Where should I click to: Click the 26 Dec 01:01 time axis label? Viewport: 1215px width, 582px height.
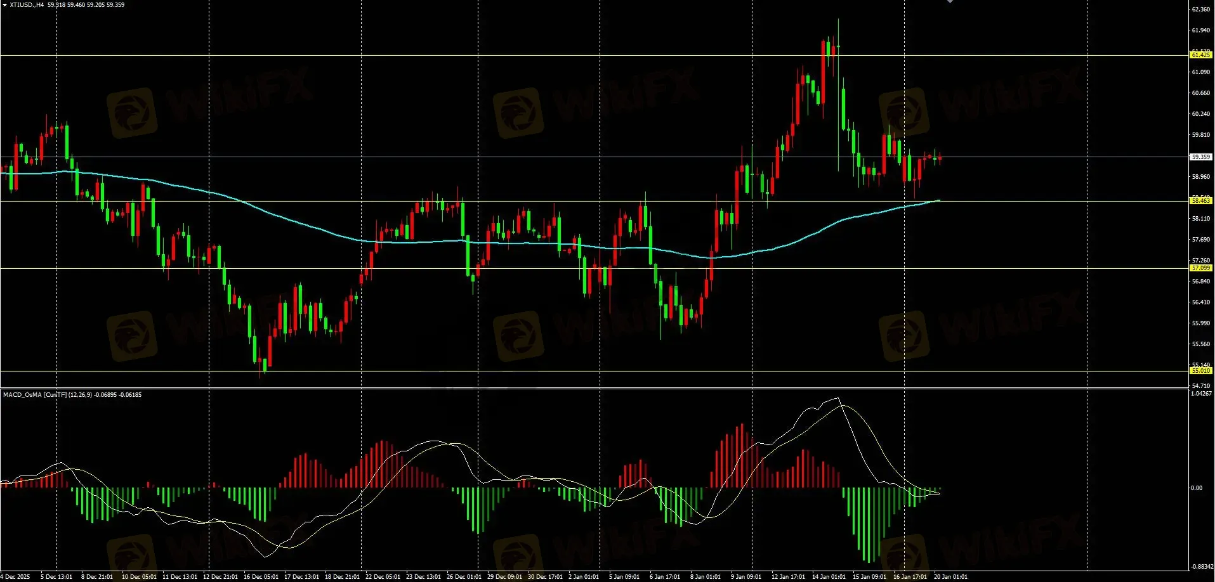point(464,577)
